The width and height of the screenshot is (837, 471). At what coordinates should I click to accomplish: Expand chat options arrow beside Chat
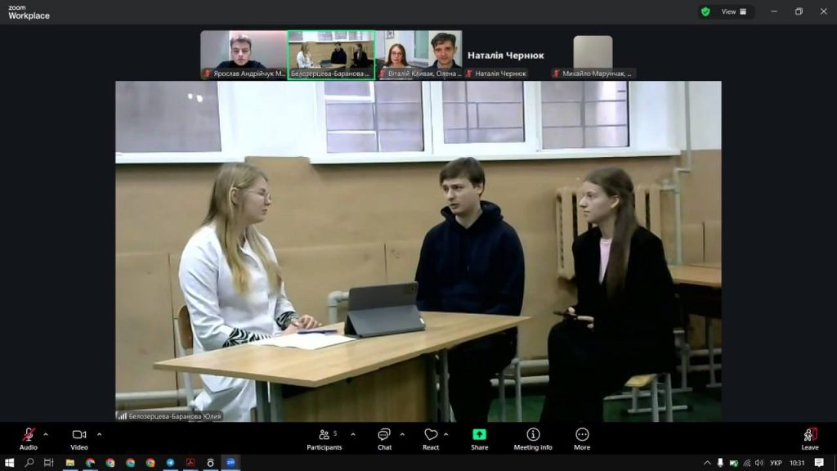[x=402, y=434]
